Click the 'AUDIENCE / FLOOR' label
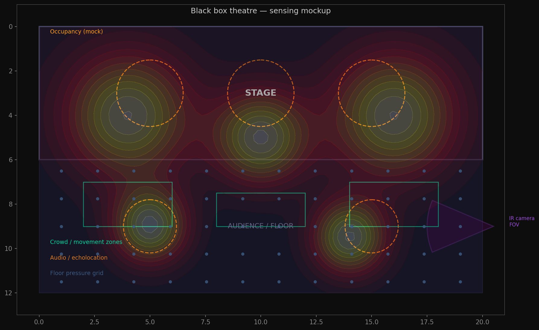This screenshot has height=330, width=539. click(261, 226)
